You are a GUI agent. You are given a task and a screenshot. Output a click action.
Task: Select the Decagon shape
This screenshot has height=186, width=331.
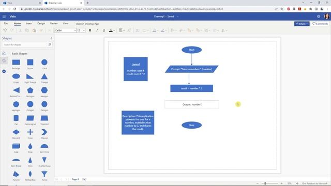pos(44,104)
